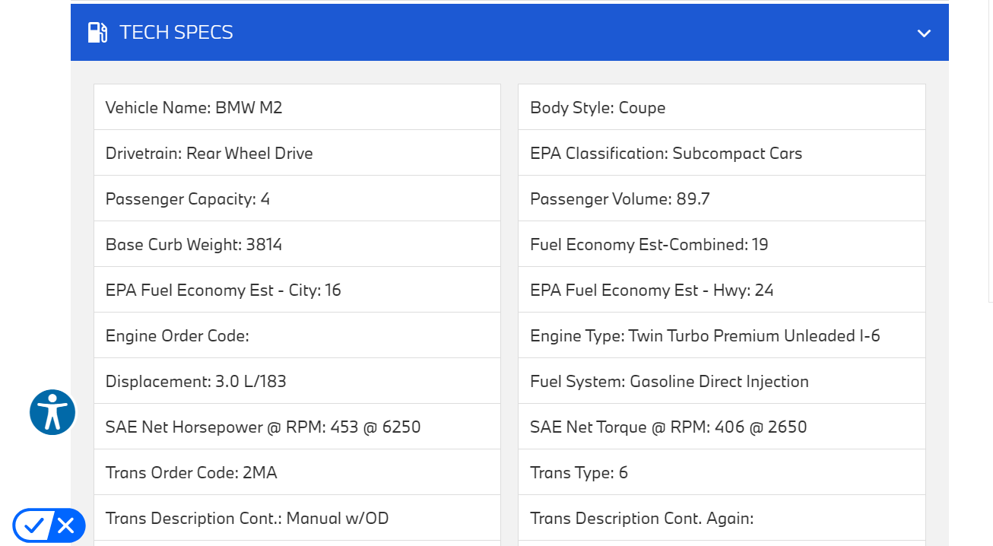Image resolution: width=993 pixels, height=546 pixels.
Task: Select the SAE Net Horsepower cell
Action: (x=297, y=427)
